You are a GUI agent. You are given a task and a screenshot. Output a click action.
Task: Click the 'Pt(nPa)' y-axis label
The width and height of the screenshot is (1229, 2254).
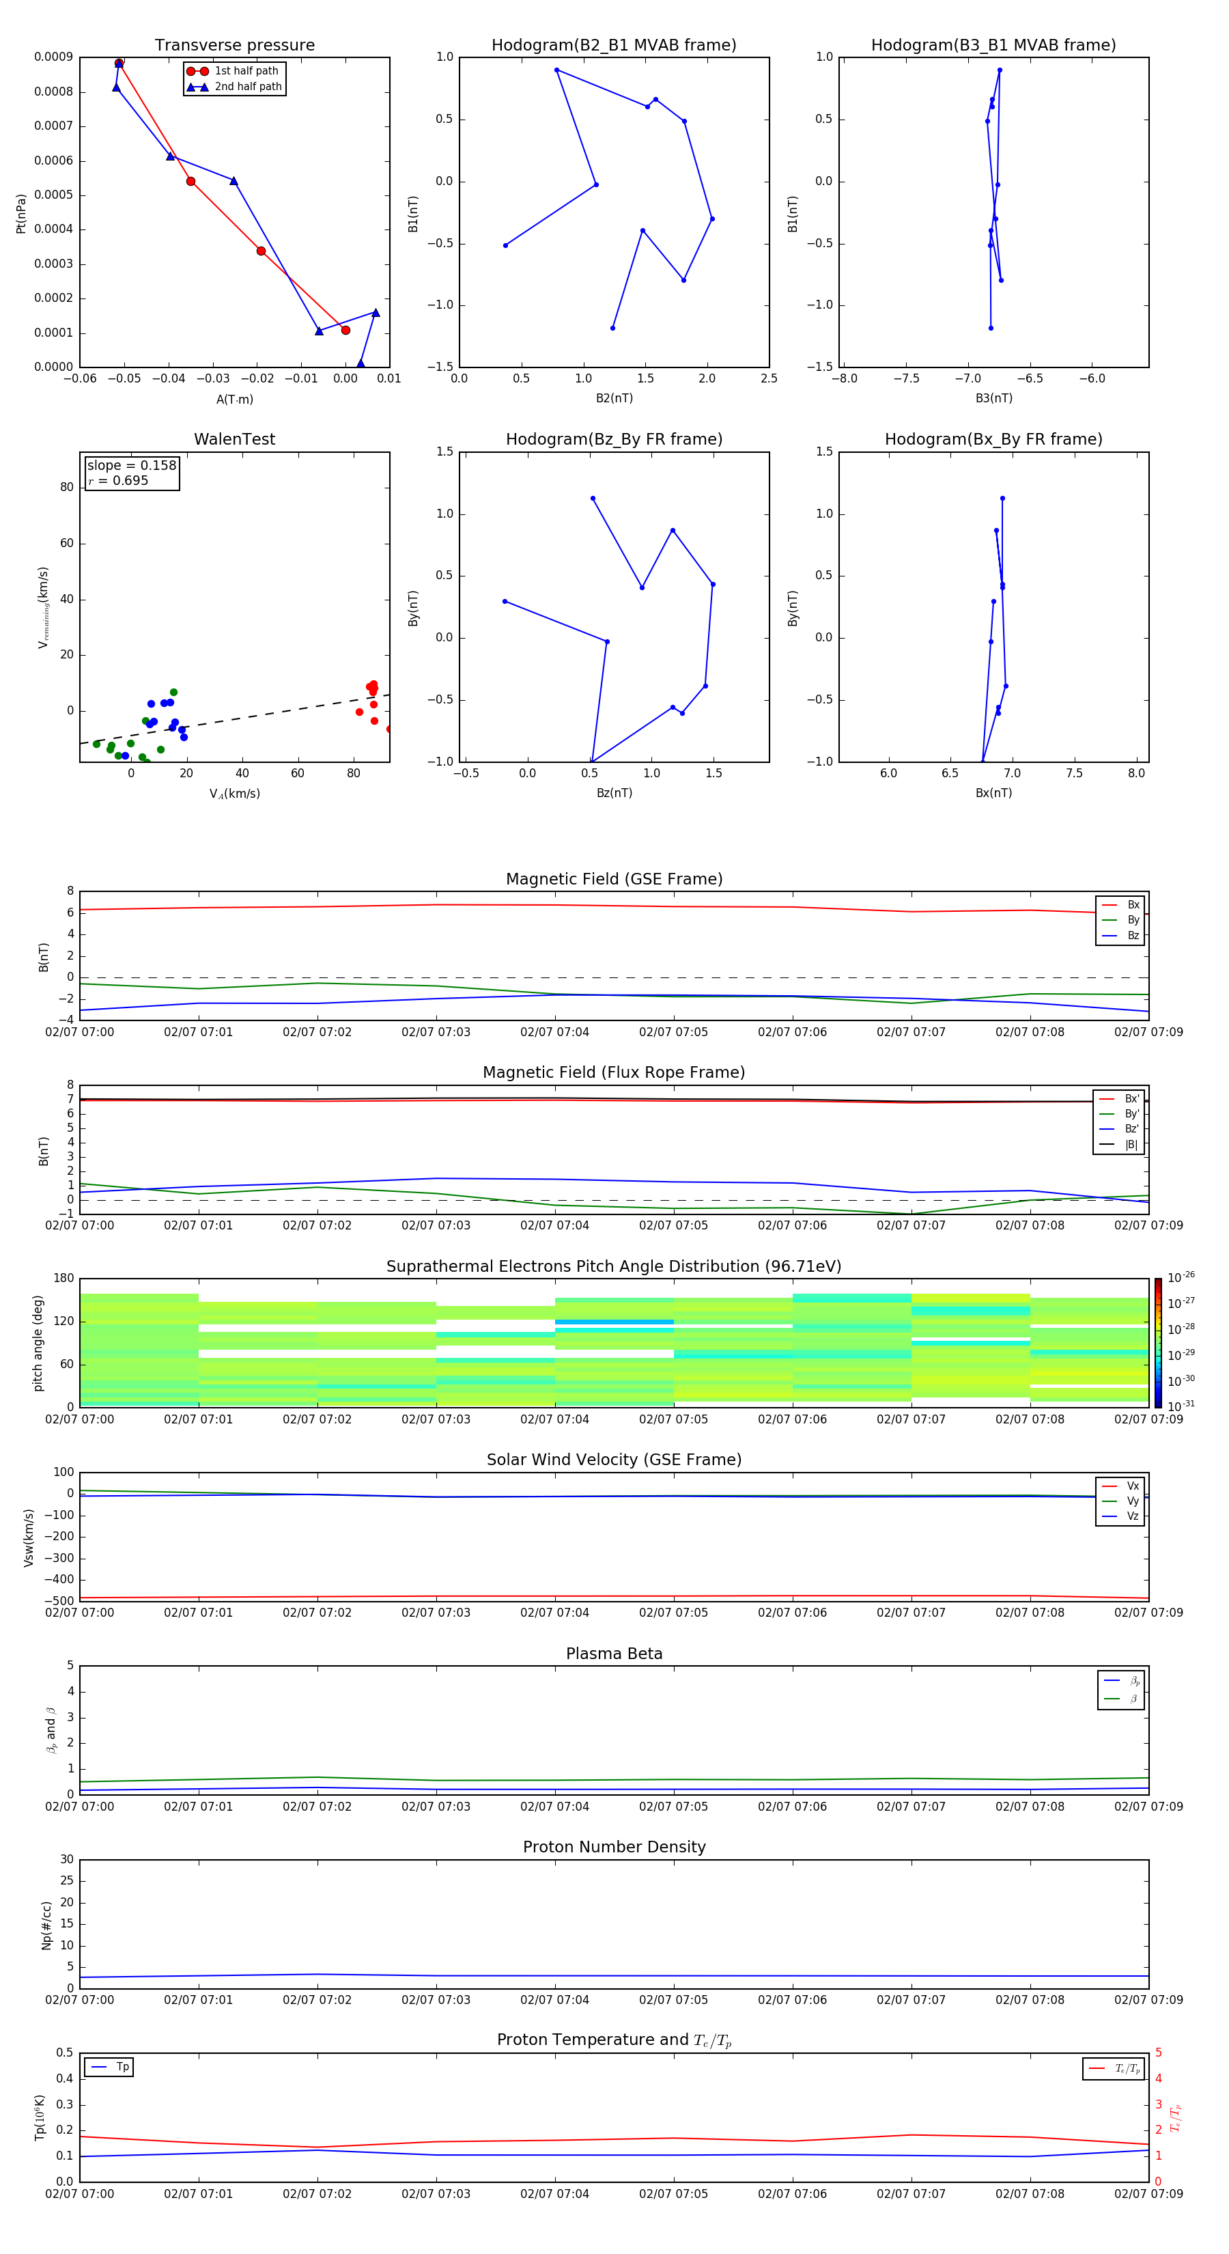coord(21,214)
